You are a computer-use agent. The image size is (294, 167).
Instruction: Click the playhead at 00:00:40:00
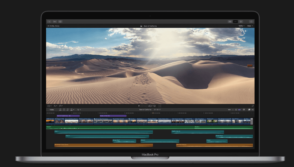click(x=153, y=113)
